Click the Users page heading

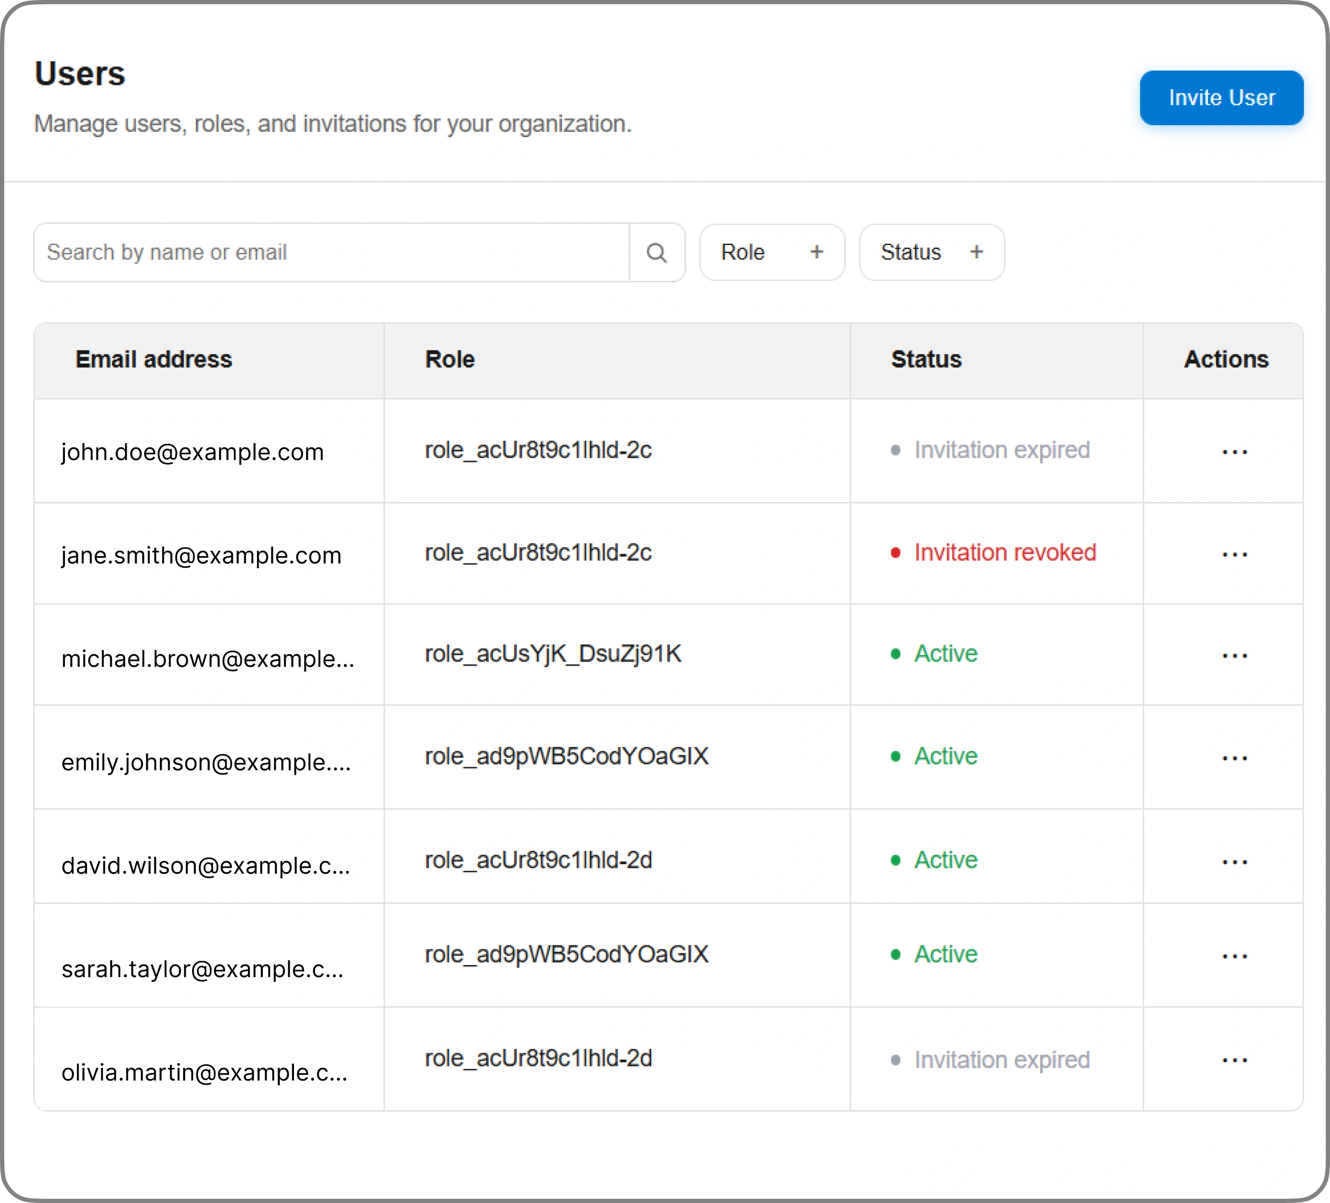80,74
